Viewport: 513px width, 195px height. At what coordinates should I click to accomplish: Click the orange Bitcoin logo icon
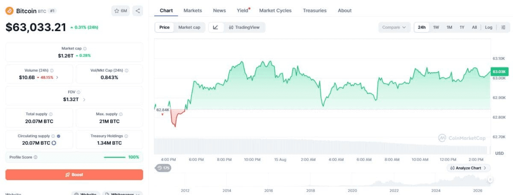tap(9, 11)
